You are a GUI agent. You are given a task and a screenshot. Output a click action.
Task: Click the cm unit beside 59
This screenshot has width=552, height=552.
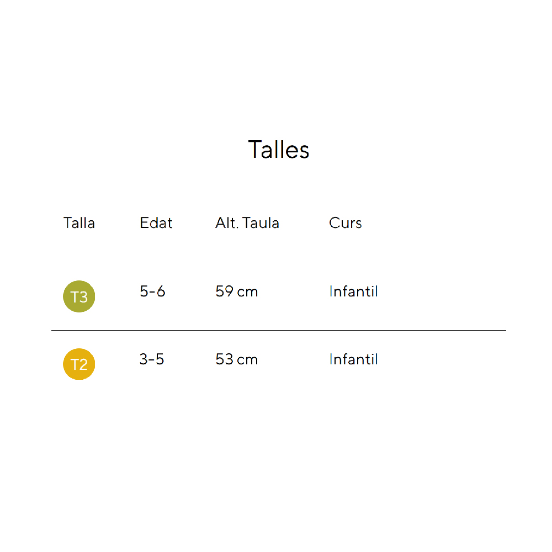click(247, 292)
